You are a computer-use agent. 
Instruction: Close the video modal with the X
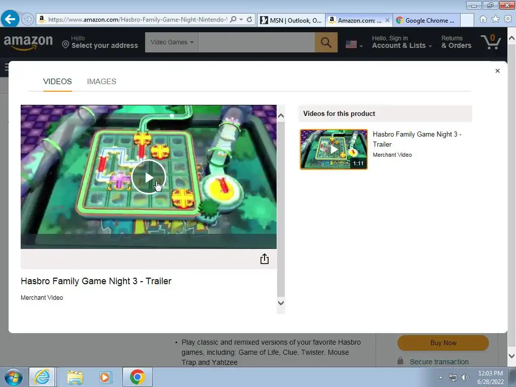[497, 71]
